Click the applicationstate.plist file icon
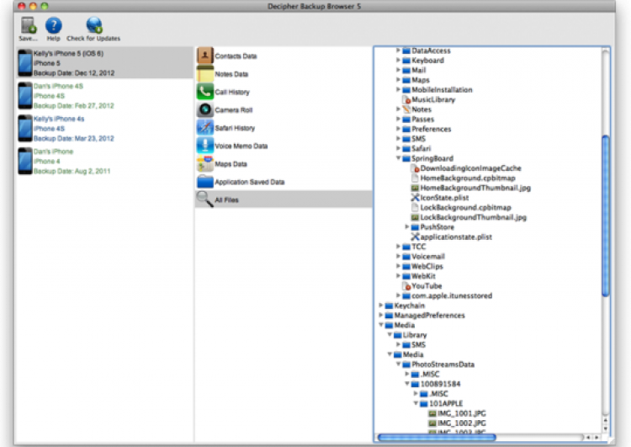631x447 pixels. tap(415, 237)
